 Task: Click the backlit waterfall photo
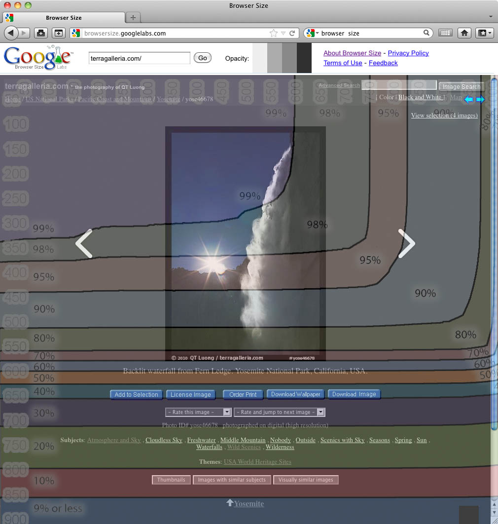point(246,244)
